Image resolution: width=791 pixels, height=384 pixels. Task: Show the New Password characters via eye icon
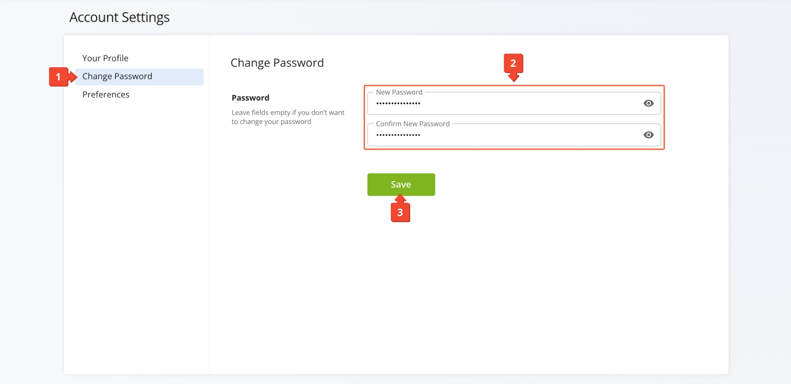pyautogui.click(x=648, y=103)
